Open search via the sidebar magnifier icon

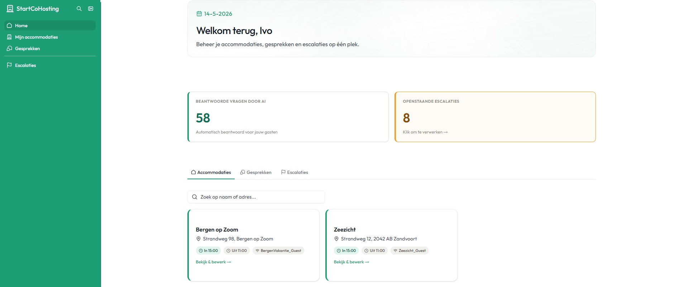79,9
